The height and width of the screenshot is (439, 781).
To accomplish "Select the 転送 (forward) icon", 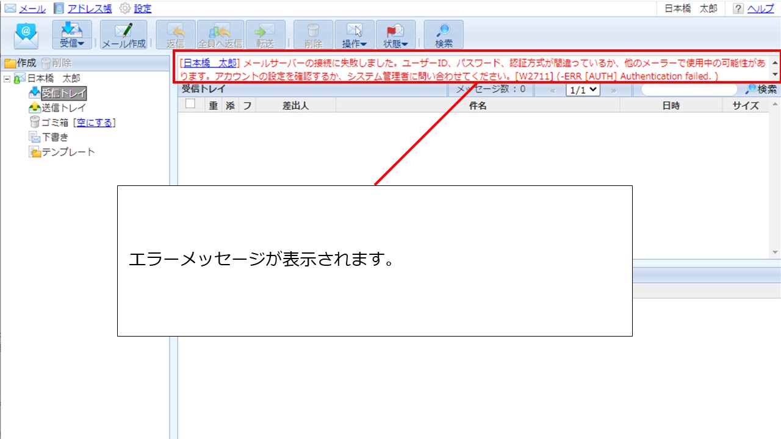I will [x=265, y=34].
